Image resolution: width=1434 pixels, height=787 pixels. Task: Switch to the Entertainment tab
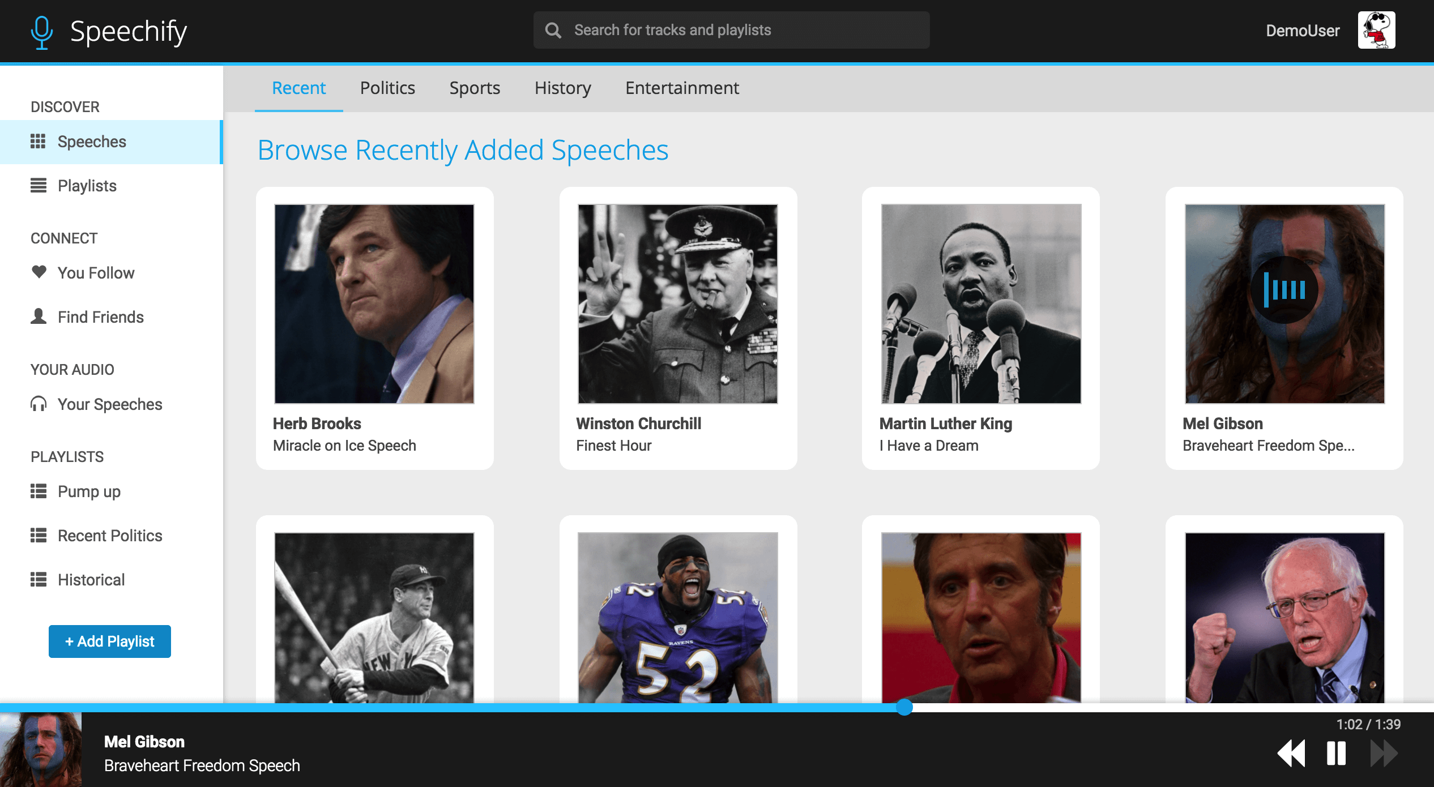[682, 88]
